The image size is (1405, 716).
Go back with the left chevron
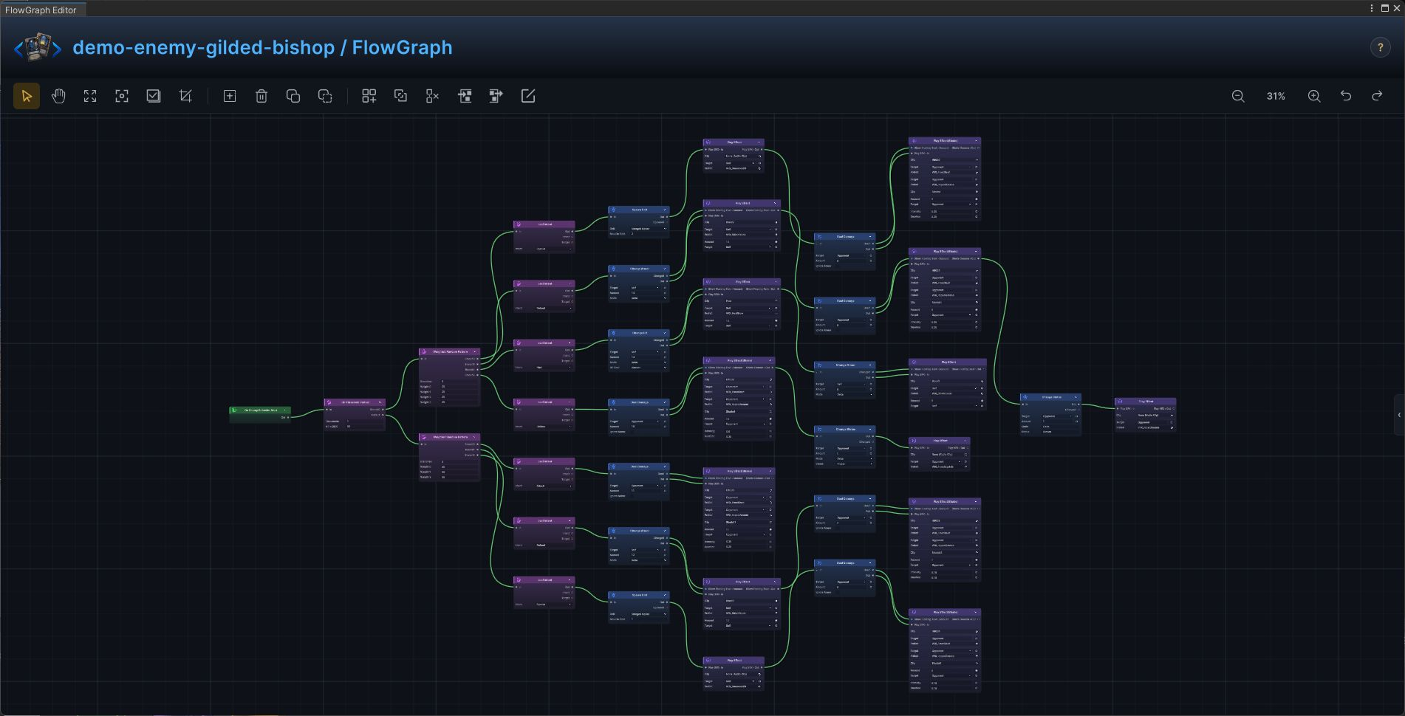coord(18,49)
